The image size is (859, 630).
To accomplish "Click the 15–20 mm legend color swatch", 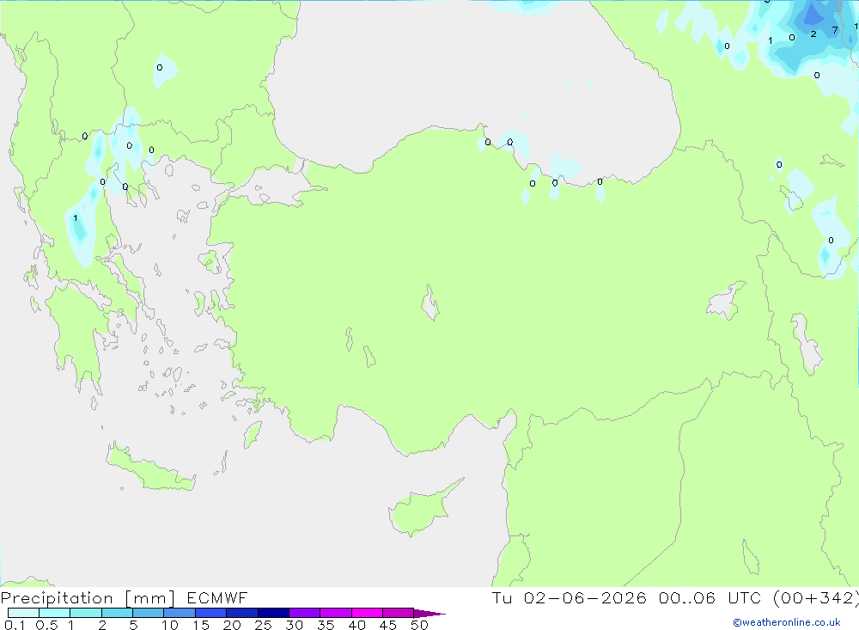I will tap(211, 613).
